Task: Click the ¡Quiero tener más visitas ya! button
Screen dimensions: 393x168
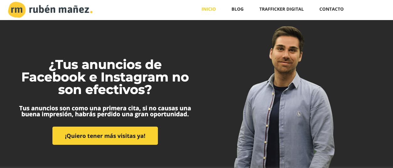Action: pyautogui.click(x=105, y=136)
